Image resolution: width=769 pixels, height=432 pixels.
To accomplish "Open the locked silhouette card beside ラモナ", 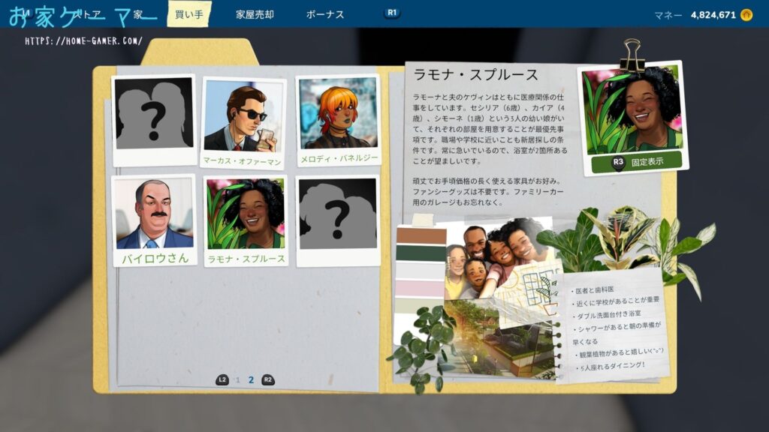I will [x=338, y=220].
